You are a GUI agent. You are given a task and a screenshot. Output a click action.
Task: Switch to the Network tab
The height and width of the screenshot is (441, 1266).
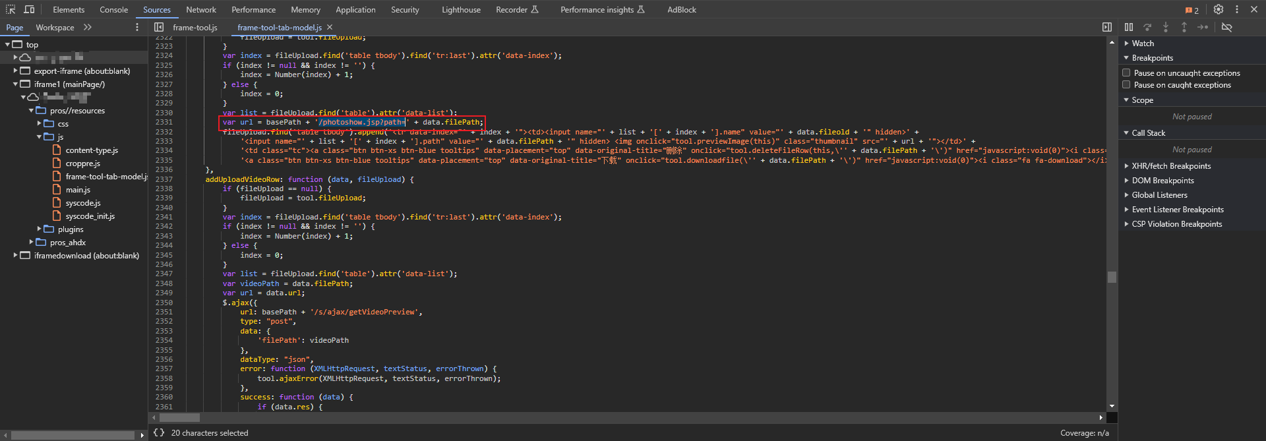[201, 9]
